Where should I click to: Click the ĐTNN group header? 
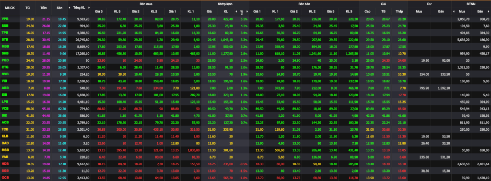coord(471,3)
